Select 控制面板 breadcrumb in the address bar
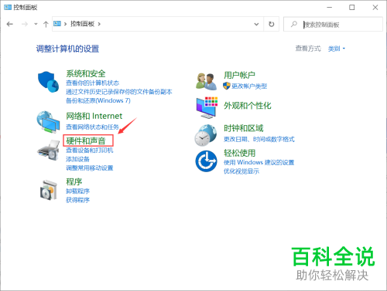 click(82, 24)
